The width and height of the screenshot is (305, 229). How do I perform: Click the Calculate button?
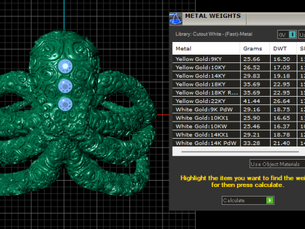click(248, 200)
